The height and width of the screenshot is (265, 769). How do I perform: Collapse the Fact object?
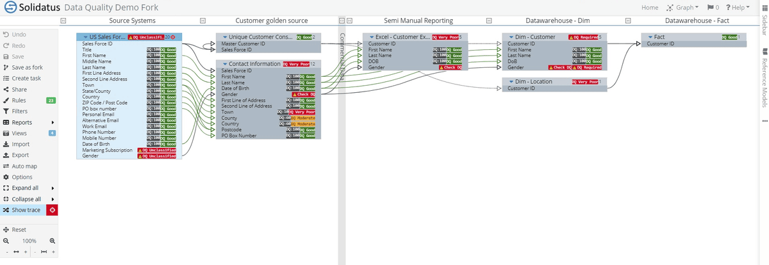coord(651,37)
